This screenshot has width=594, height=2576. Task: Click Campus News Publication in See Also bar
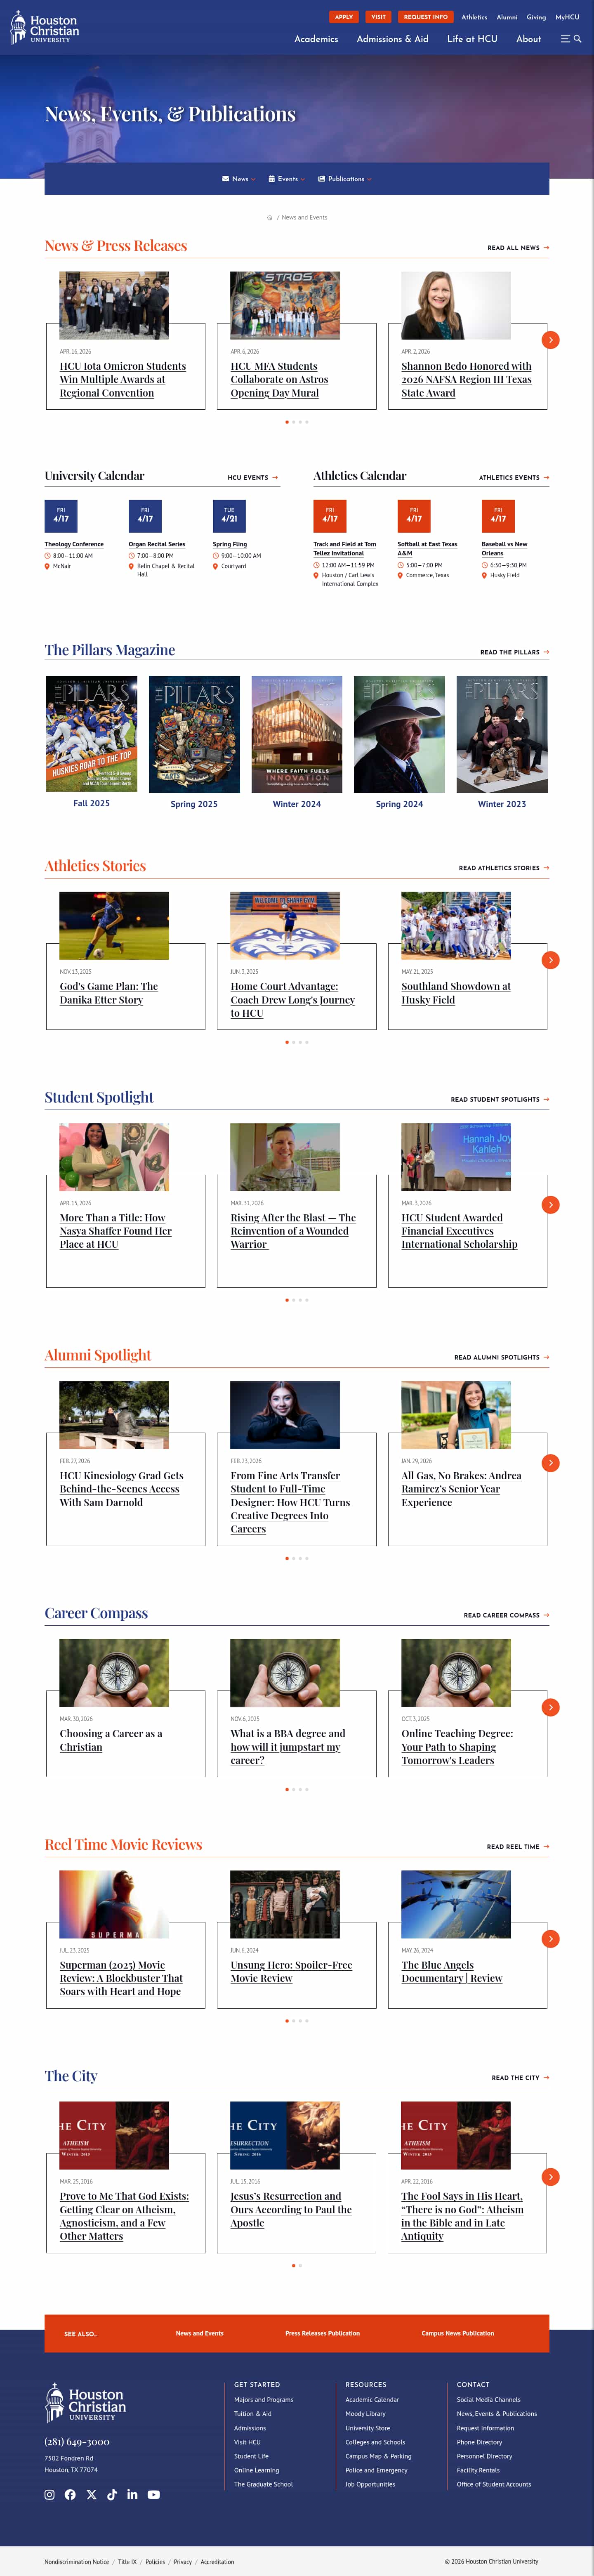(458, 2333)
